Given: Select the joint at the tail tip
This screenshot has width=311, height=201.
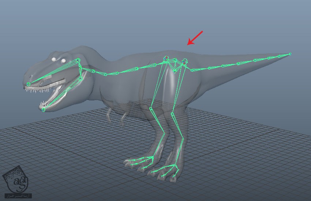Looking at the screenshot, I should 290,54.
